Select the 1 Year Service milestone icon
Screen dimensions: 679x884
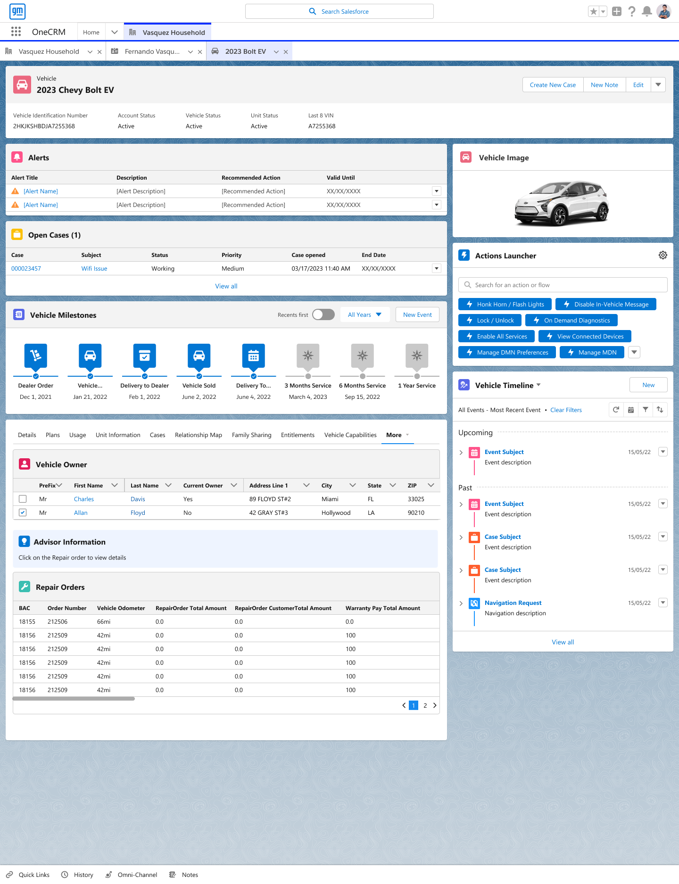(x=417, y=356)
